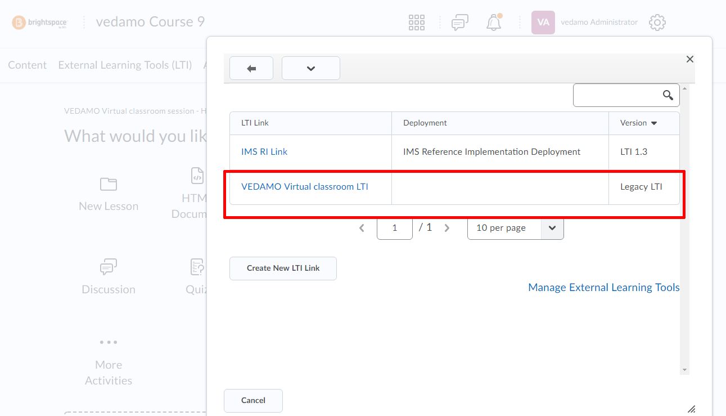The width and height of the screenshot is (726, 416).
Task: Open More Activities ellipsis icon
Action: [x=108, y=342]
